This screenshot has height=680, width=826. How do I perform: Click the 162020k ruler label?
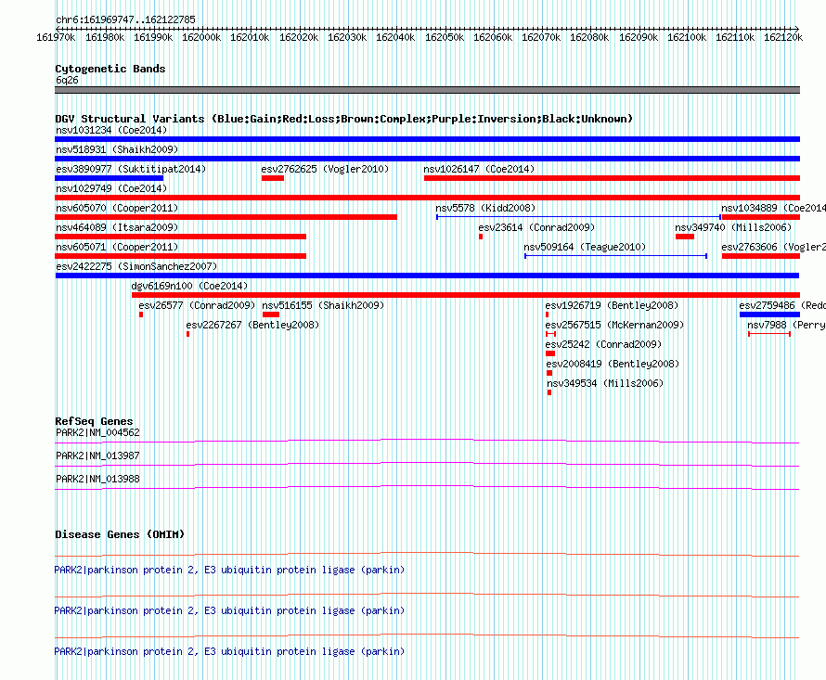(299, 38)
